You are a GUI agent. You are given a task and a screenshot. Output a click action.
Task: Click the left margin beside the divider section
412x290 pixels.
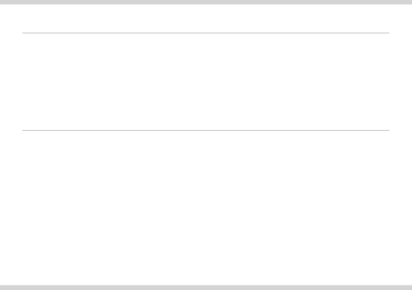click(x=11, y=81)
